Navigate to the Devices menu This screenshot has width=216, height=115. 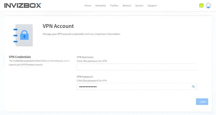127,5
